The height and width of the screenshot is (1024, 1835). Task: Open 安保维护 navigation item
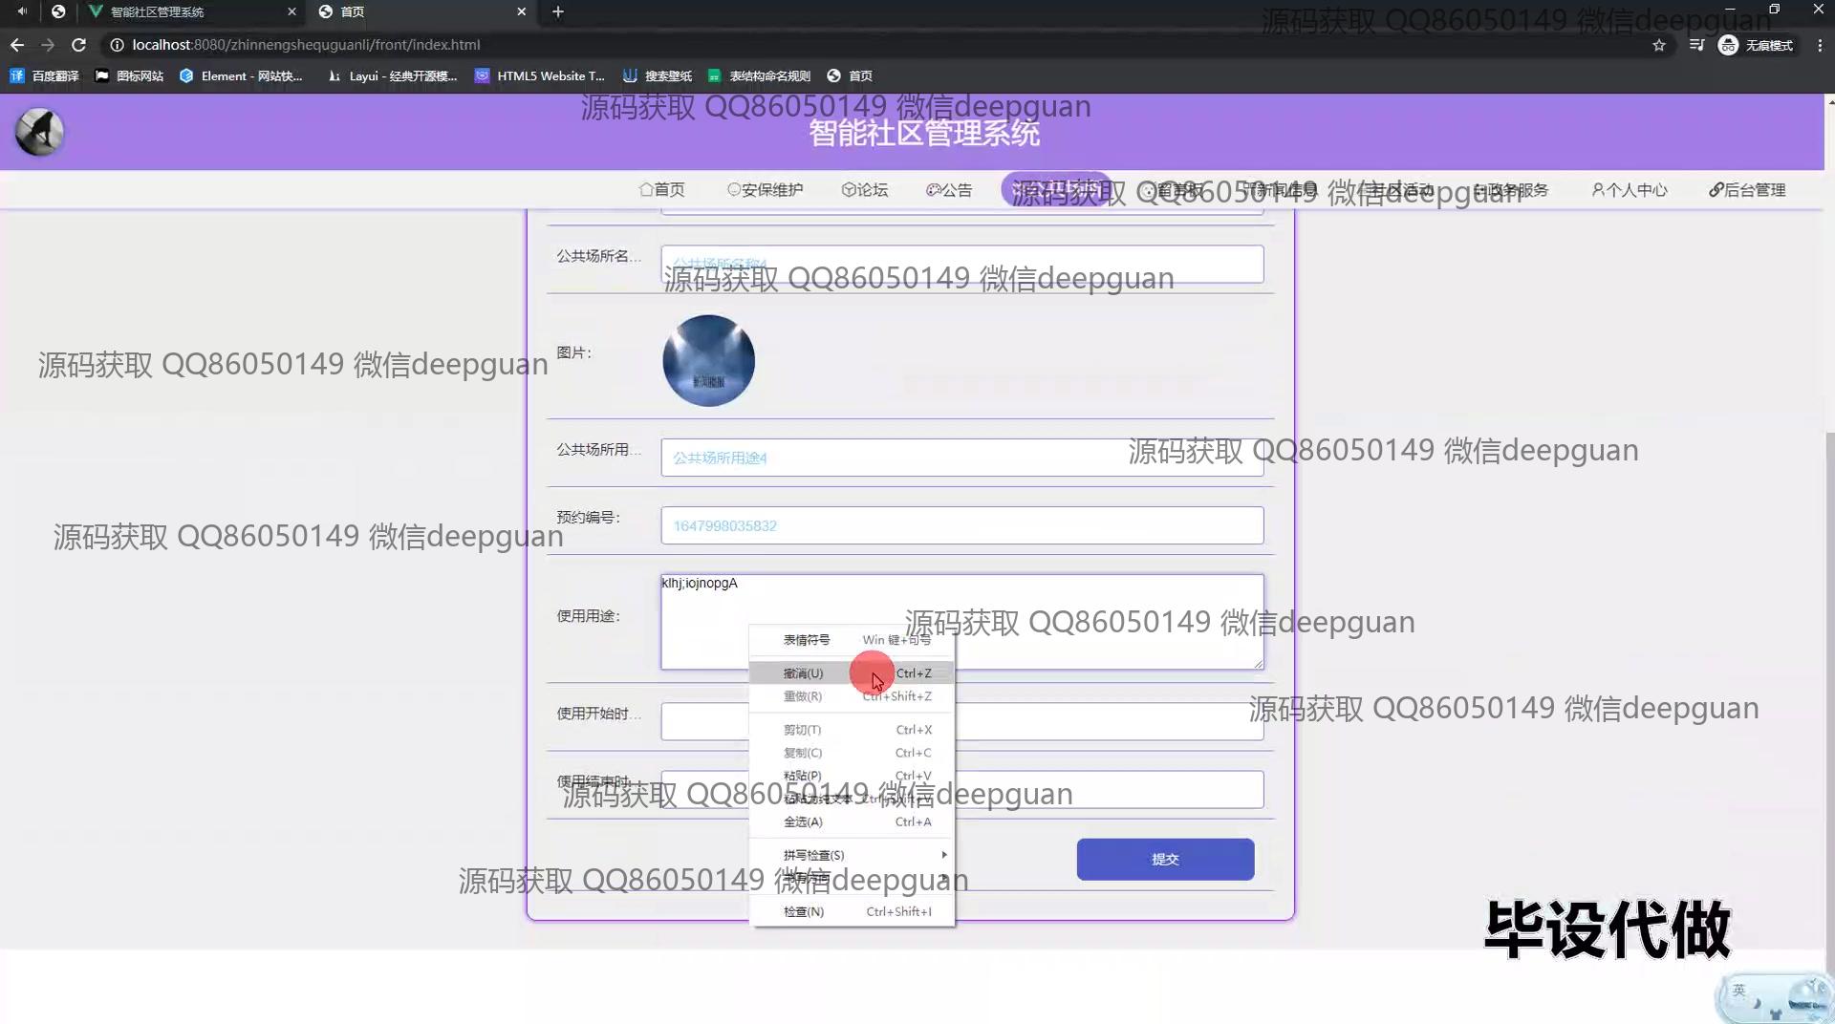tap(765, 190)
